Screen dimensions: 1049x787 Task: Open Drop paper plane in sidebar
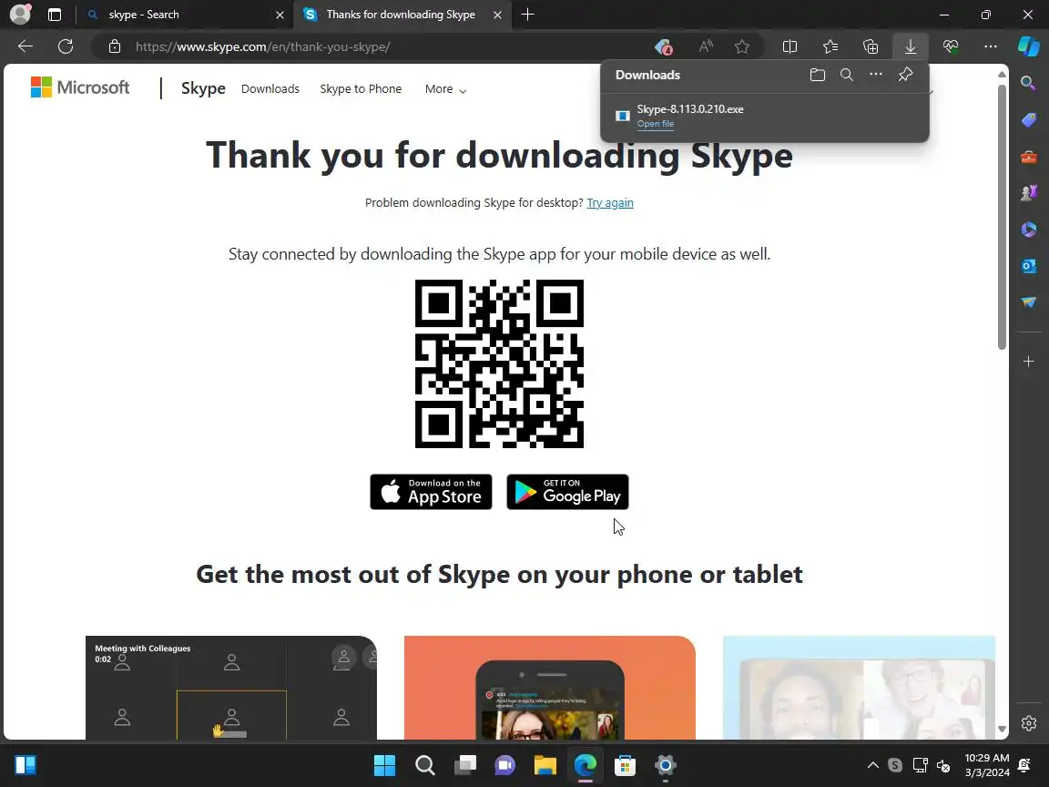click(1028, 302)
